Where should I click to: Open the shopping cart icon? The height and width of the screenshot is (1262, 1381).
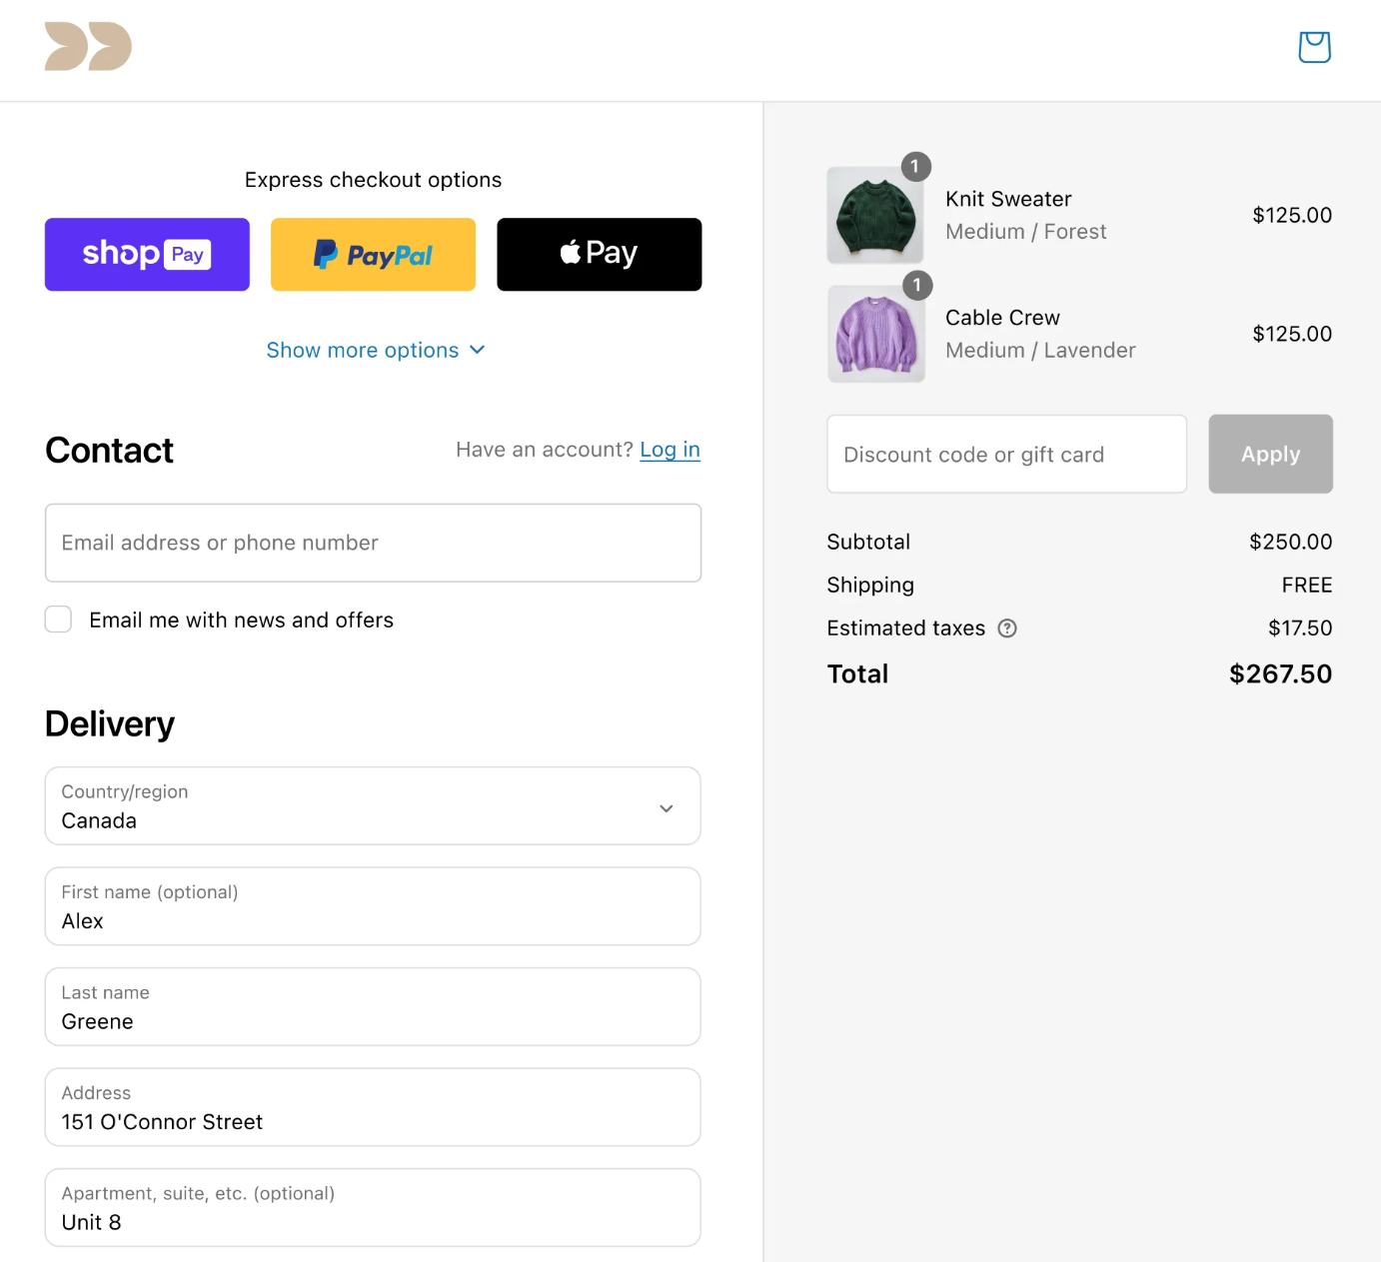coord(1314,47)
